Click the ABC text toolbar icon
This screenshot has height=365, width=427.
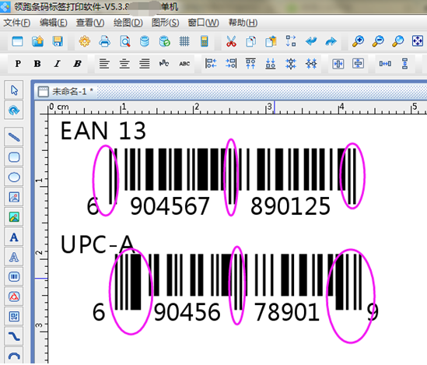click(184, 64)
